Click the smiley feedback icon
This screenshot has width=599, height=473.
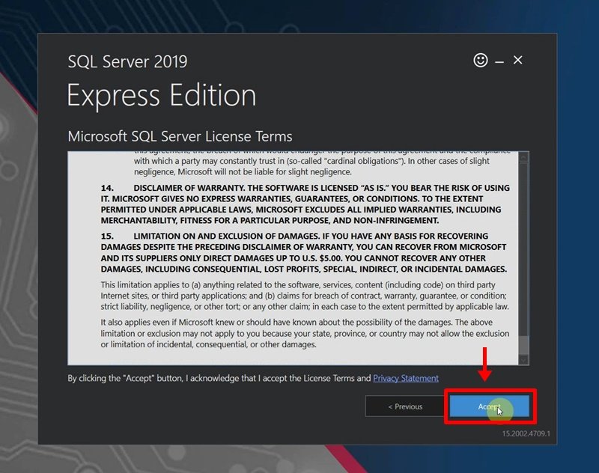pyautogui.click(x=480, y=61)
